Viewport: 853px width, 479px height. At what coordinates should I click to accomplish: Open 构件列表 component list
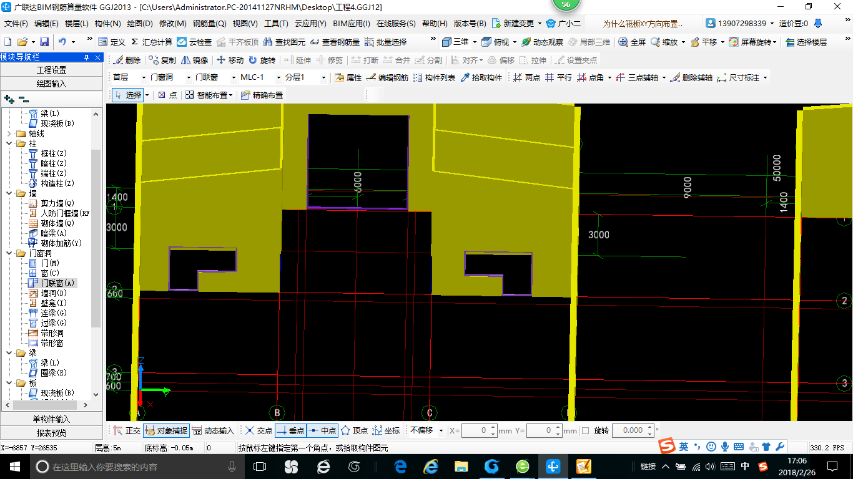click(434, 77)
